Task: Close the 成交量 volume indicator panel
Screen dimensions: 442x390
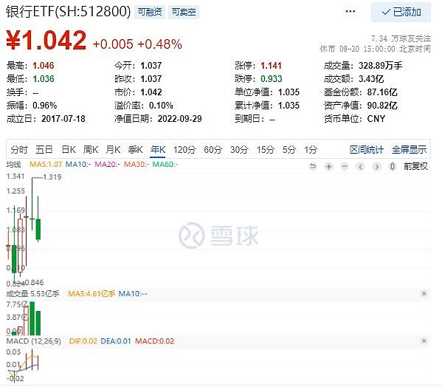Action: click(424, 293)
